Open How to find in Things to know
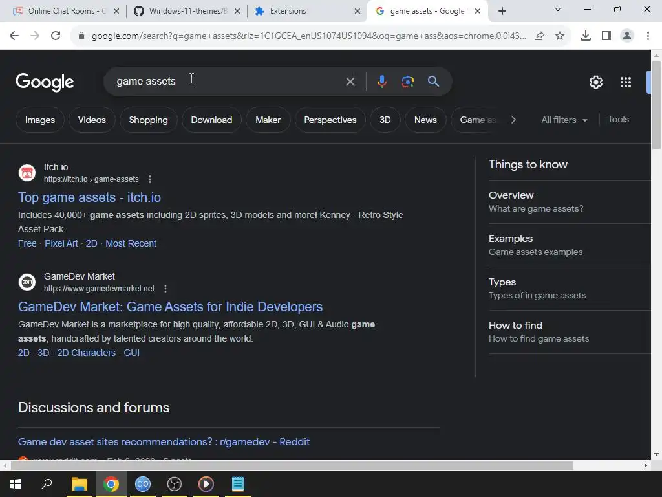Image resolution: width=662 pixels, height=497 pixels. 569,332
